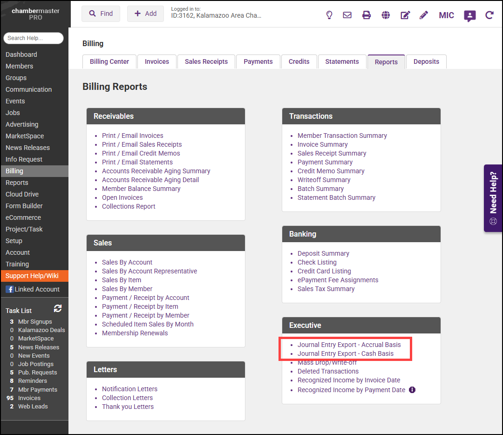
Task: Open the Deposits tab
Action: point(426,61)
